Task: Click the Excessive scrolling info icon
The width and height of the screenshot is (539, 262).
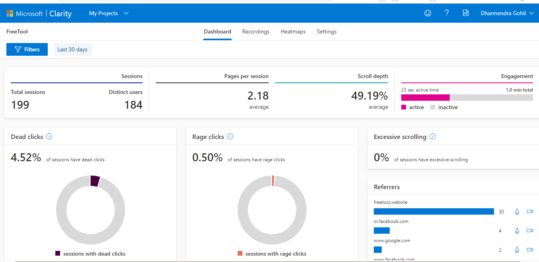Action: coord(432,137)
